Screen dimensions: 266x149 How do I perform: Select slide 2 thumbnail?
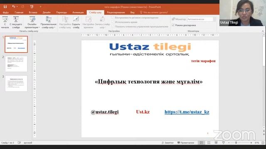pos(16,64)
